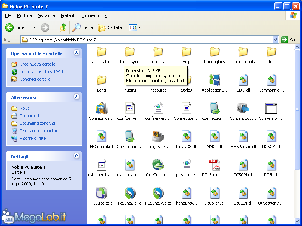Select the PC_Suite_it... PDF icon
Screen dimensions: 302x226
click(x=214, y=165)
